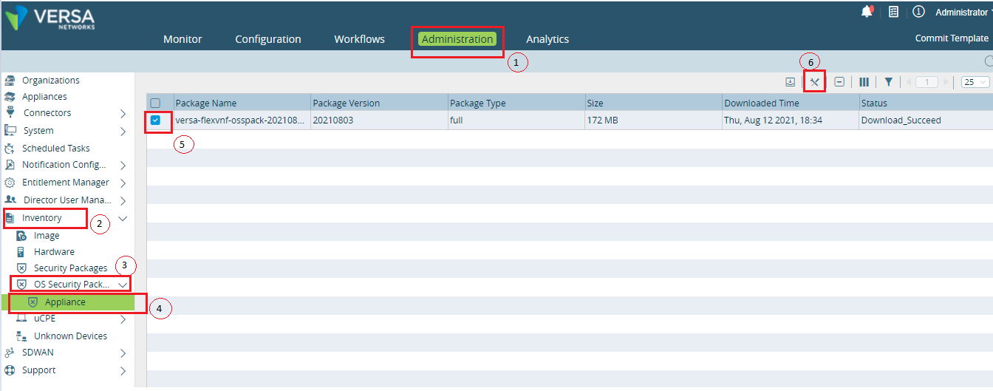Switch to the Administration tab

(x=457, y=39)
